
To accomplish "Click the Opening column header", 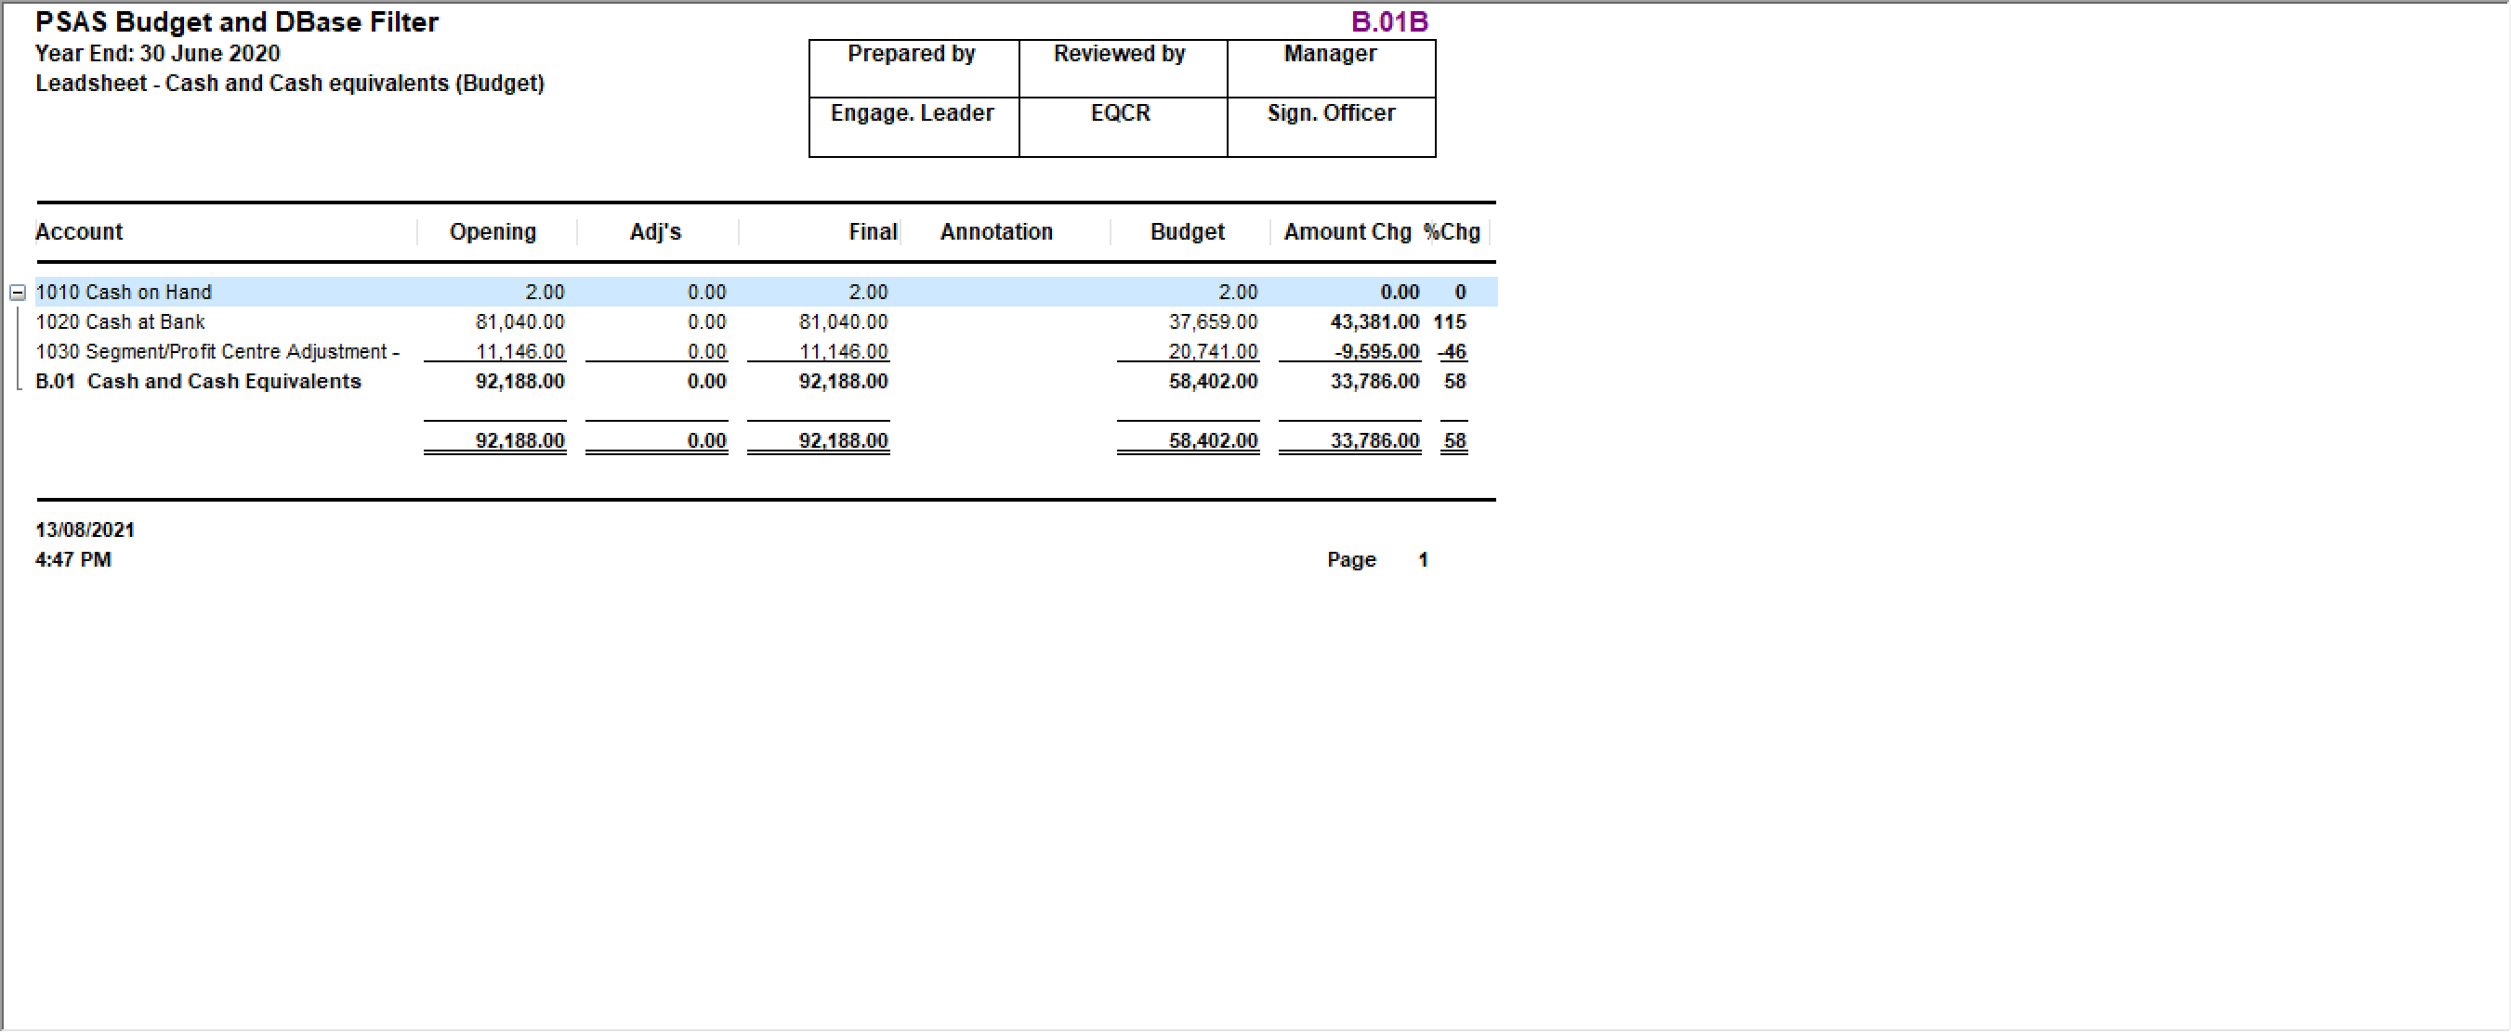I will [x=493, y=232].
